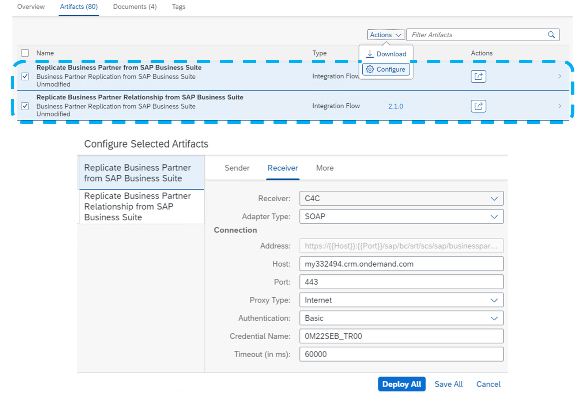Open the Receiver C4C dropdown

tap(401, 198)
